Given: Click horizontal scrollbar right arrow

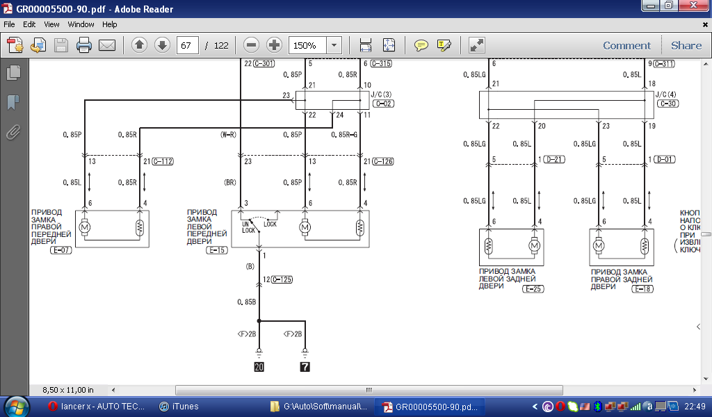Looking at the screenshot, I should tap(695, 390).
